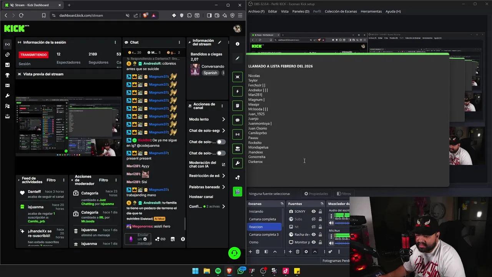Screen dimensions: 492x277
Task: Hide the SONYY source with its eye icon
Action: [x=314, y=211]
